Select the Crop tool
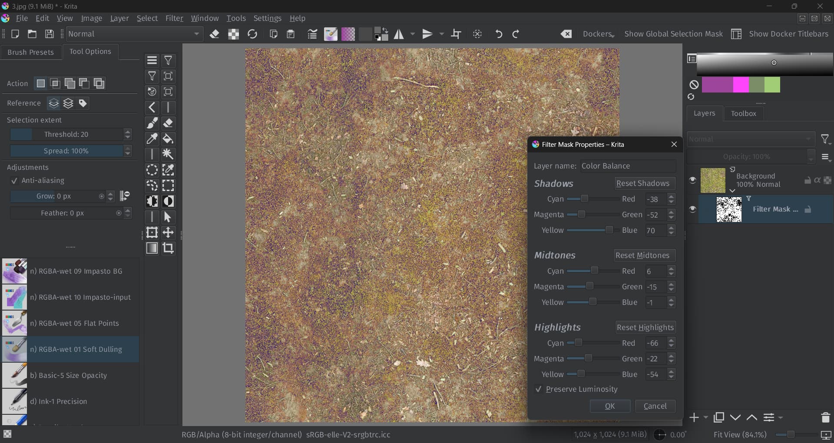The height and width of the screenshot is (443, 834). 168,248
